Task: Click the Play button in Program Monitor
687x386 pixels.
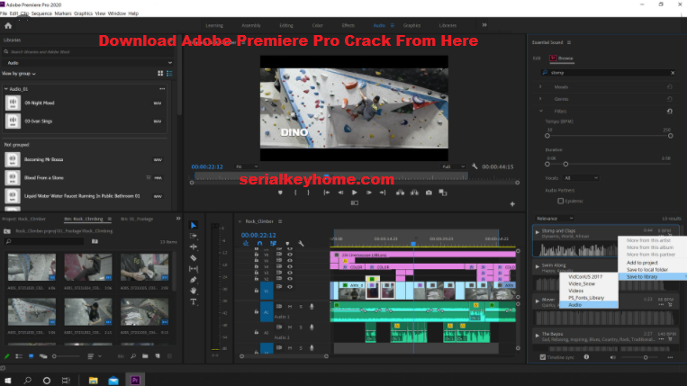Action: click(x=355, y=193)
